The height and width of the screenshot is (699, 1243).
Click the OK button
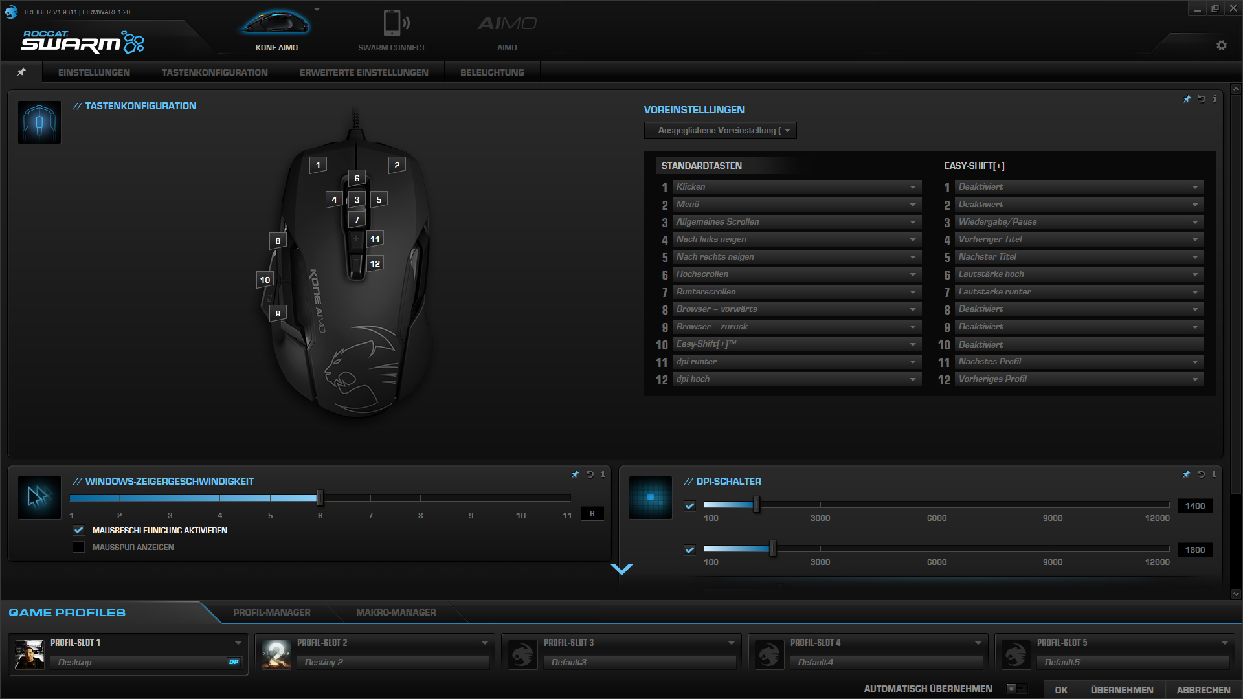[1061, 690]
